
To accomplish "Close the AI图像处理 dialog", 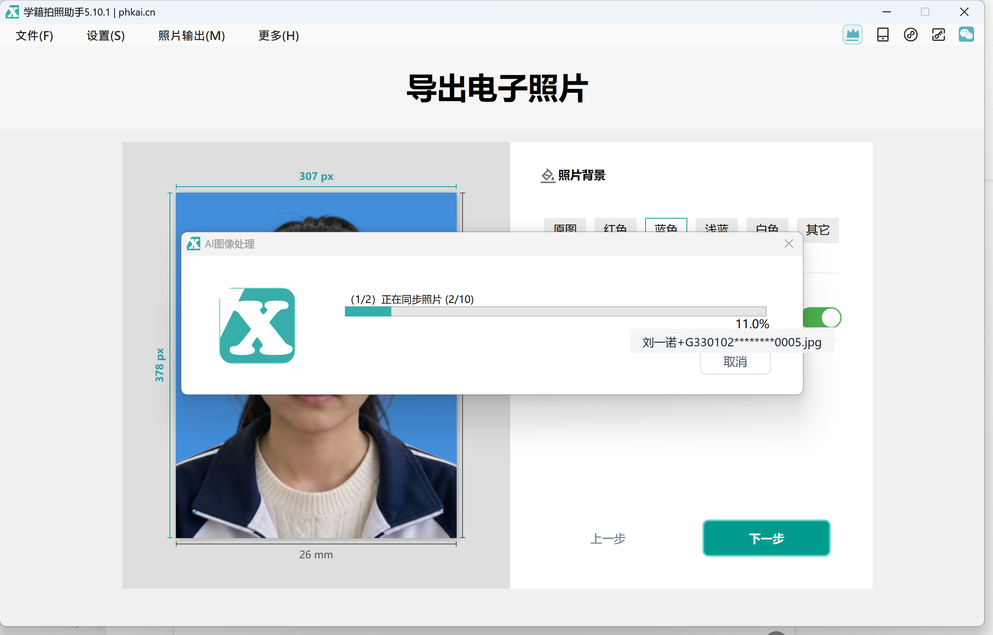I will (788, 244).
